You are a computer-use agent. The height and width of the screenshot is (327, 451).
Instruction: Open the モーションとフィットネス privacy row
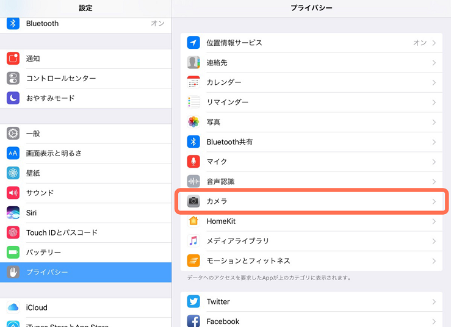(x=311, y=261)
